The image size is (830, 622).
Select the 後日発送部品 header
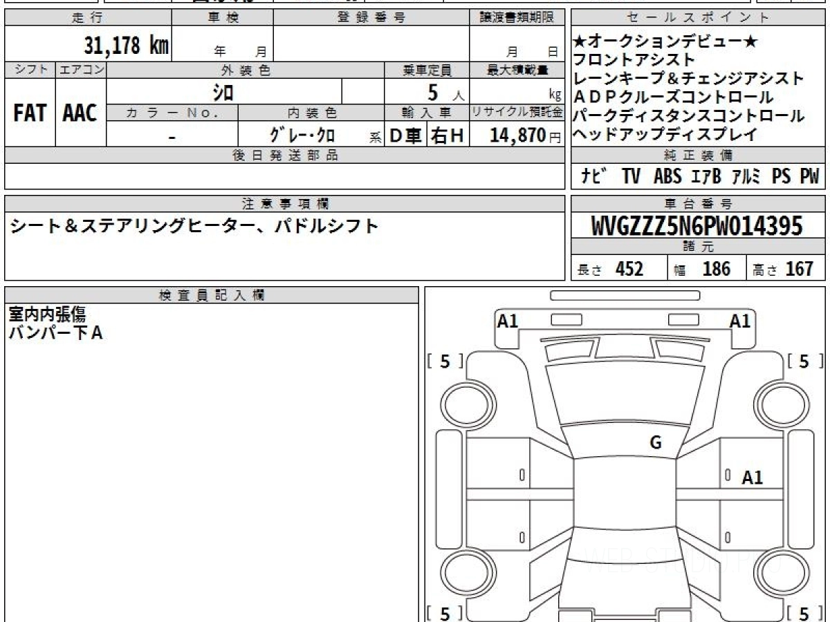pyautogui.click(x=284, y=155)
